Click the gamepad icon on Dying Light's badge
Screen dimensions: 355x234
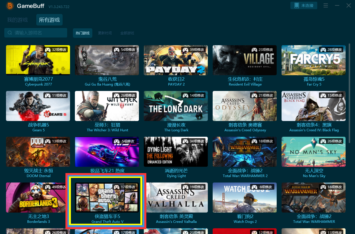186,141
